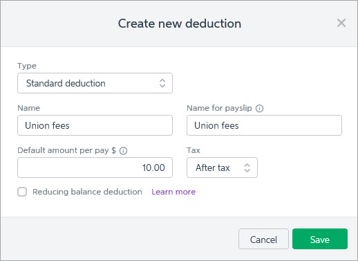Focus the Name field containing Union fees

tap(95, 125)
